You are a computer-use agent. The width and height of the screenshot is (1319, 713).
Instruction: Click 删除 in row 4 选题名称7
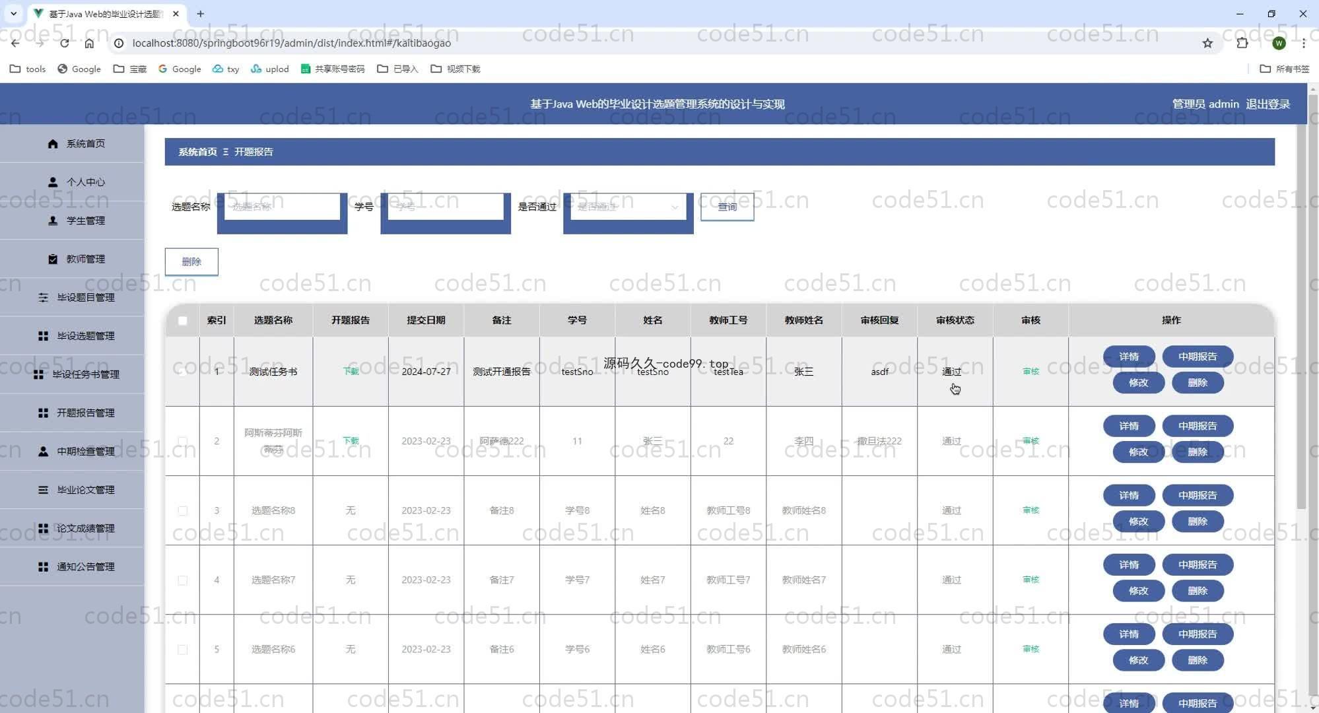[1198, 591]
